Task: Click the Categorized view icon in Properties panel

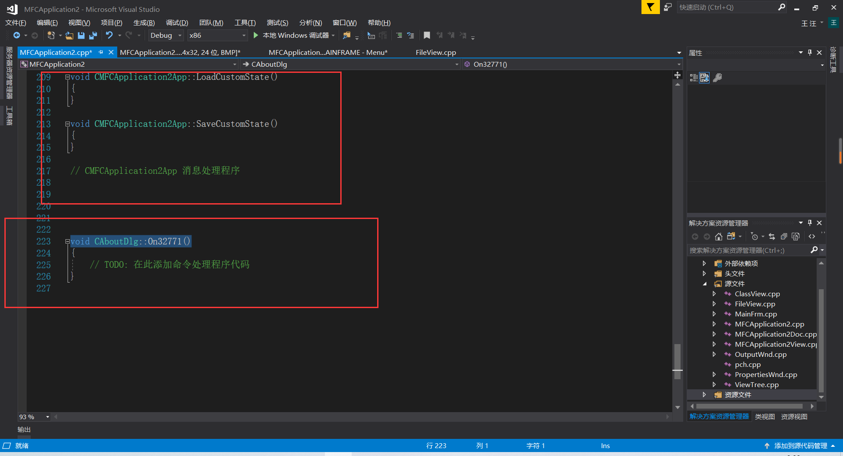Action: coord(694,78)
